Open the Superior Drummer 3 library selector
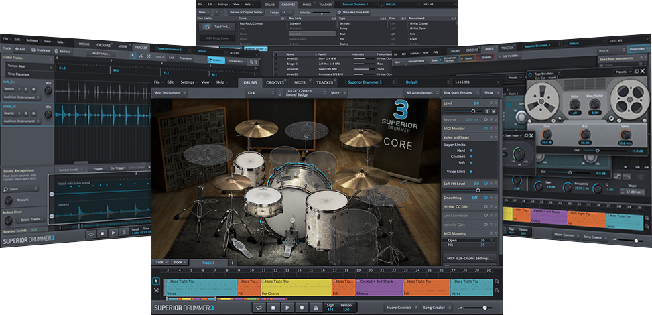The width and height of the screenshot is (652, 315). tap(372, 82)
